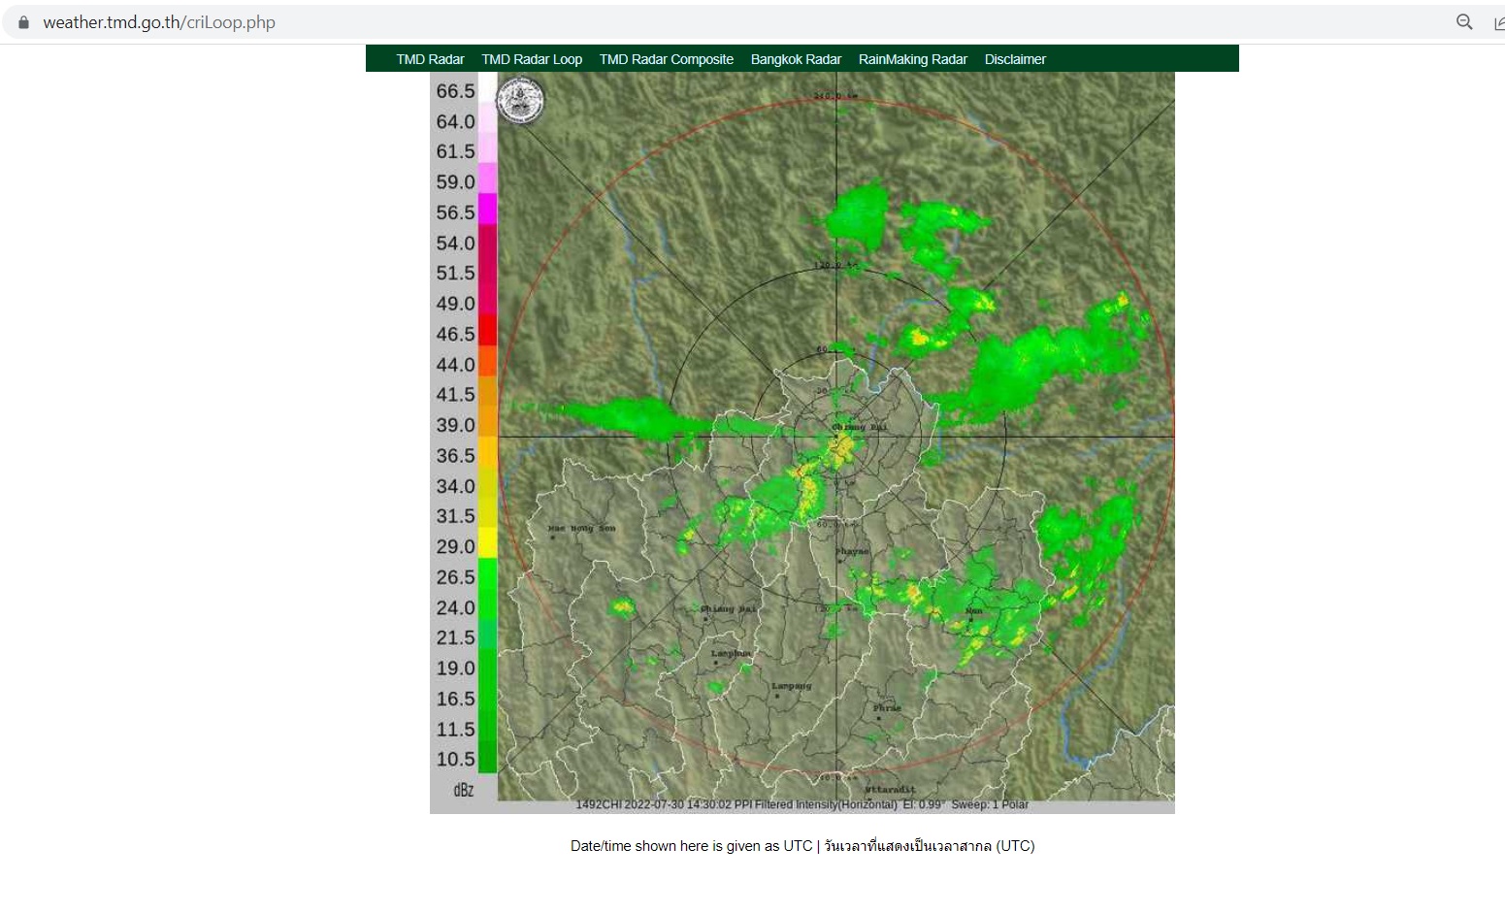Click the 36.5 value on dBZ scale
The width and height of the screenshot is (1505, 913).
[x=455, y=455]
